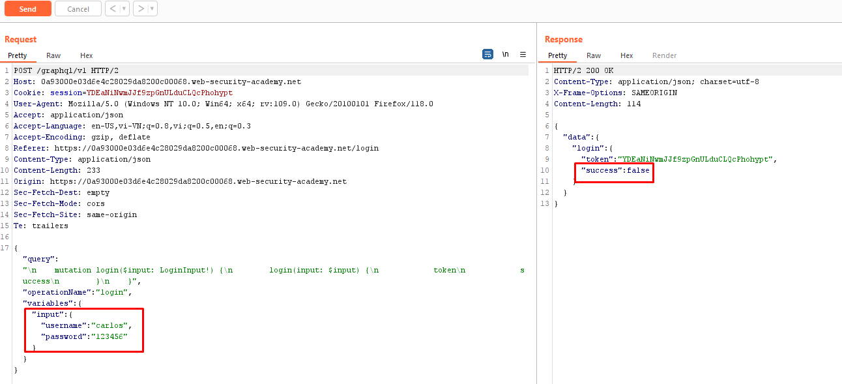
Task: Open the forward-history dropdown arrow
Action: pos(152,9)
